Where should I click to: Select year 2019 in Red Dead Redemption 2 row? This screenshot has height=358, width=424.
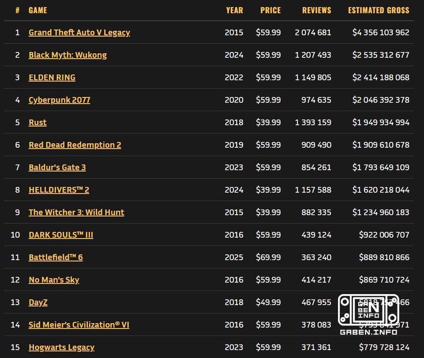pos(234,145)
